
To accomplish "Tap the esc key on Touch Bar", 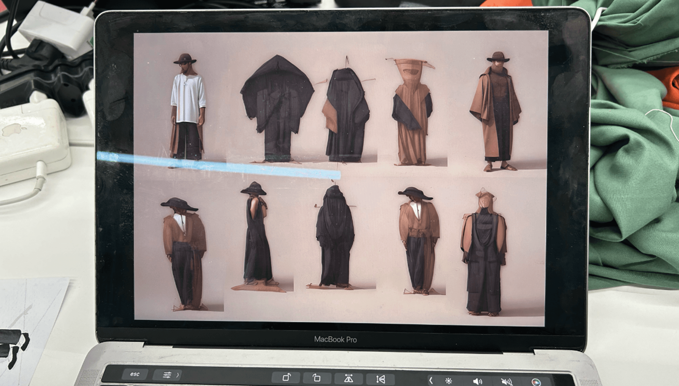I will coord(135,374).
